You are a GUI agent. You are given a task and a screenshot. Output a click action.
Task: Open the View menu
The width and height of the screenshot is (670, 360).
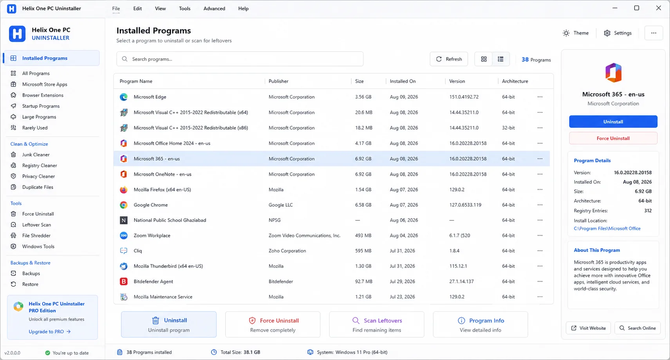161,9
